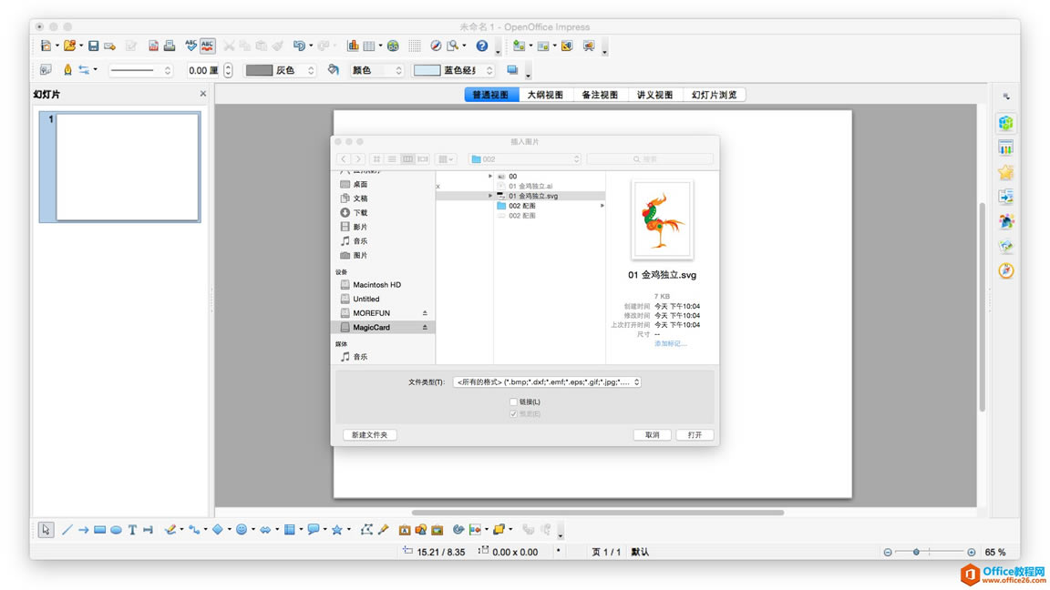
Task: Open the 文件类型 file format dropdown
Action: point(545,381)
